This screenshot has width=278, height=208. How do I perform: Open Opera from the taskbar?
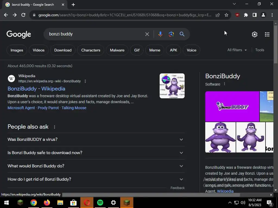(87, 203)
